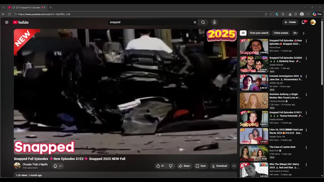
Task: Close the Snapped Full Episodes tab
Action: [x=45, y=8]
